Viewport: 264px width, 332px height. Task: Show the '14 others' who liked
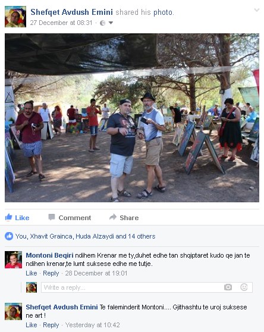click(x=142, y=236)
